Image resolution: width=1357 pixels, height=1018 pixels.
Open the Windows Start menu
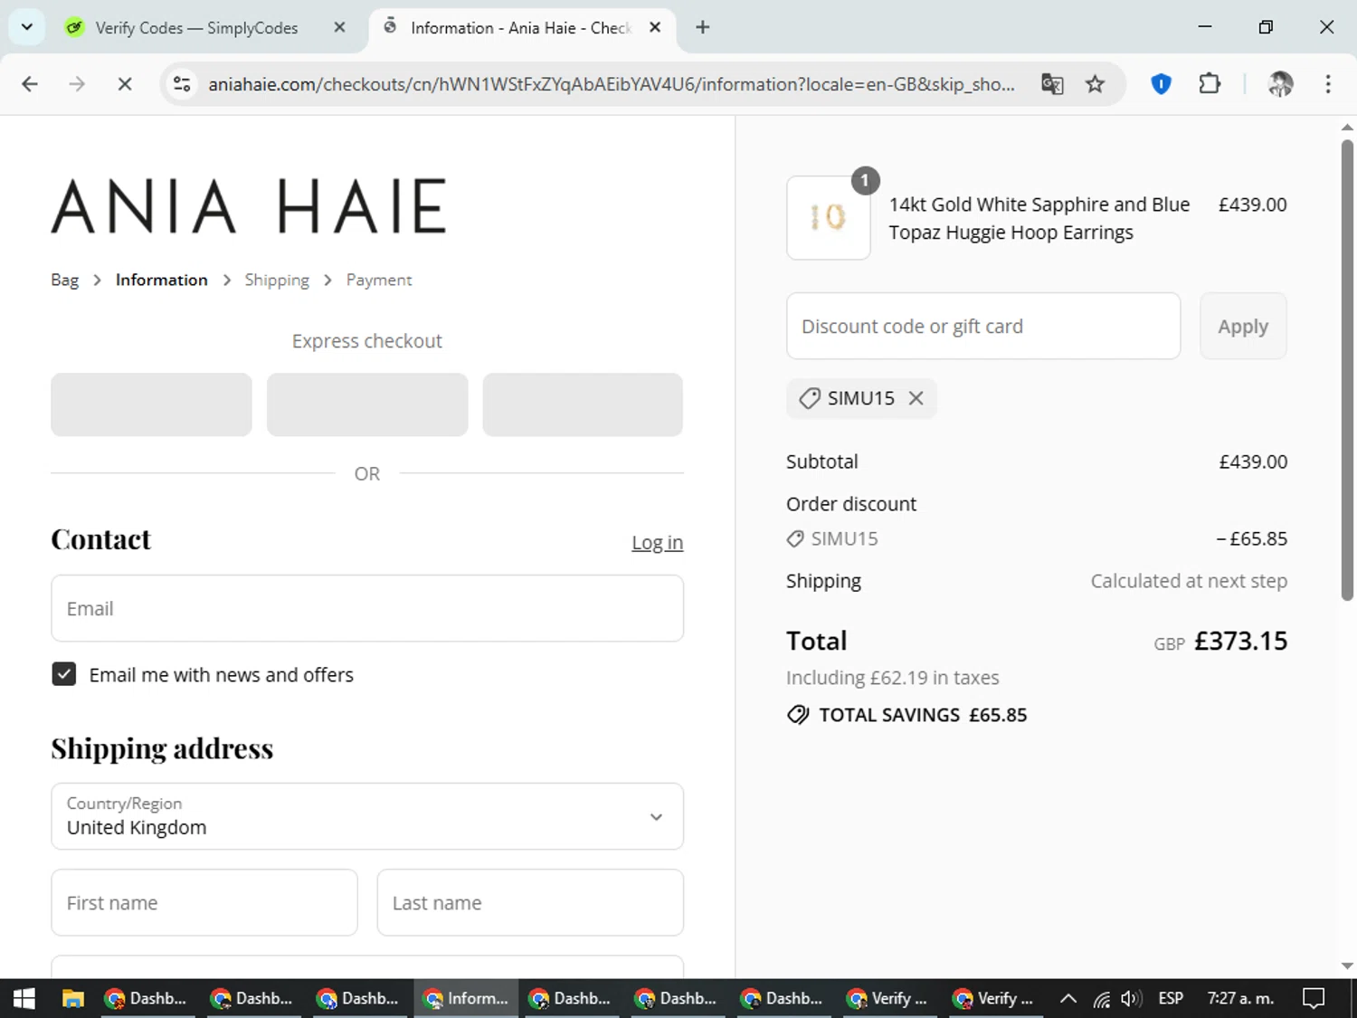click(24, 998)
